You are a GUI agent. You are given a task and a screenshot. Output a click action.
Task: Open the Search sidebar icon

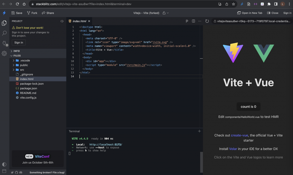pyautogui.click(x=4, y=33)
